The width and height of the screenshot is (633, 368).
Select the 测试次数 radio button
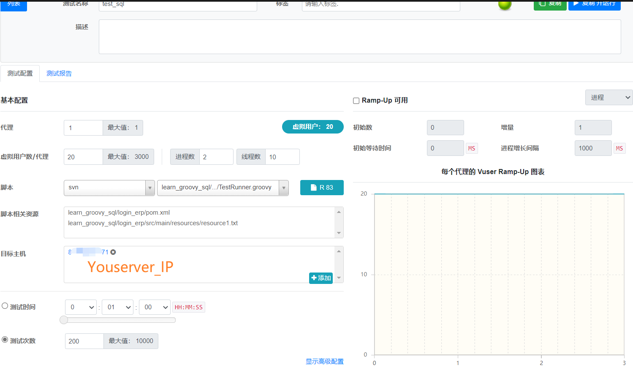pyautogui.click(x=5, y=340)
